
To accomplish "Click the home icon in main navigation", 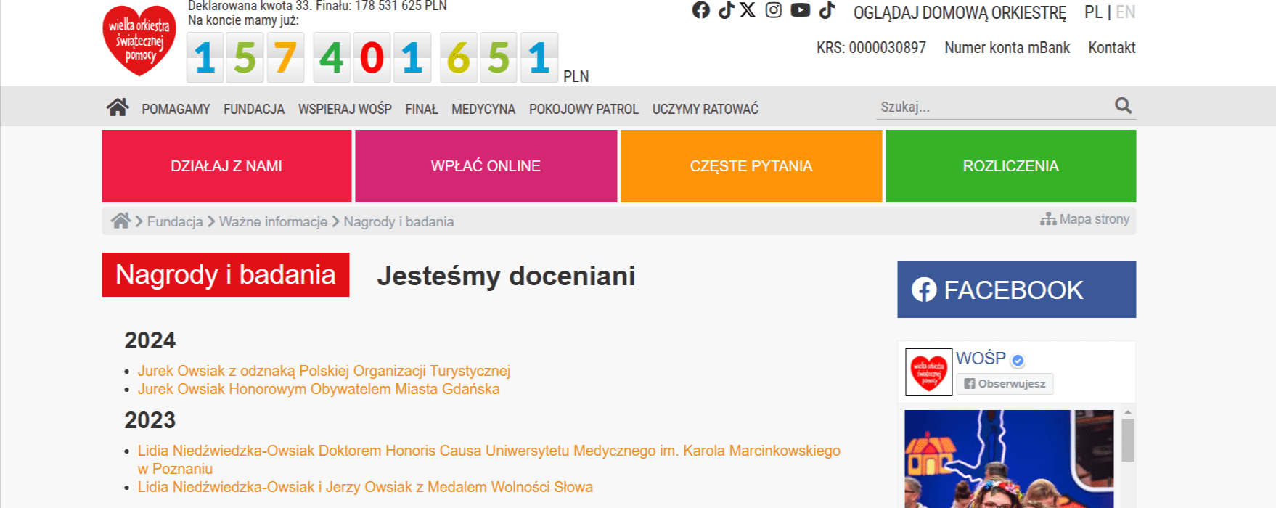I will coord(118,107).
